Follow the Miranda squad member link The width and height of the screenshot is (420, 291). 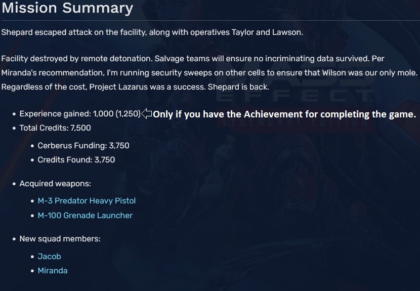coord(53,271)
